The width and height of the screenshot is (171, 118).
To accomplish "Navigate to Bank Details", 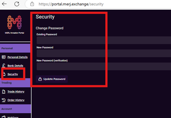I will tap(15, 66).
